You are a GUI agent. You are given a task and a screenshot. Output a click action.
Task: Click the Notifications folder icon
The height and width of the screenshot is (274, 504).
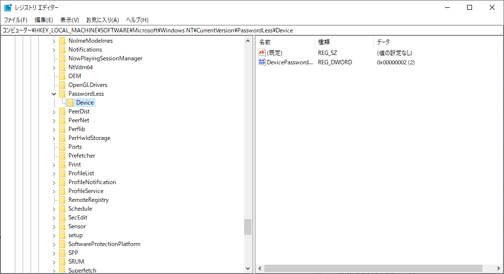coord(63,50)
